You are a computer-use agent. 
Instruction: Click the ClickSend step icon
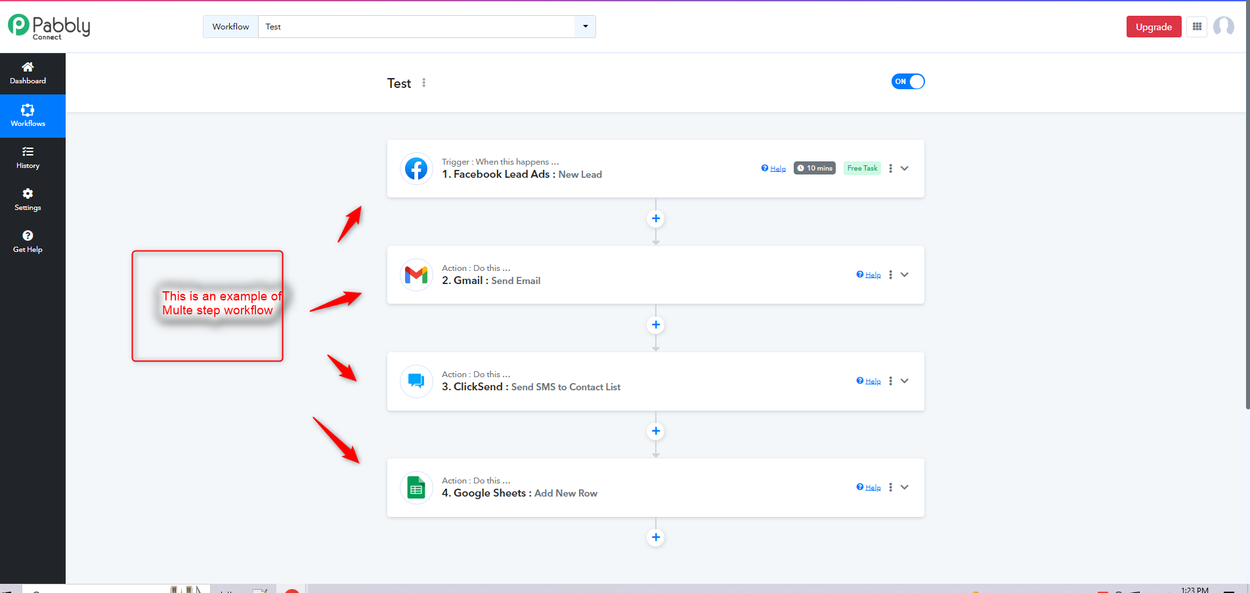[416, 381]
